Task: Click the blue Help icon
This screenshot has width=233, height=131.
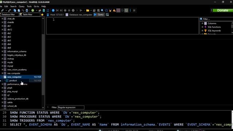Action: tap(53, 11)
